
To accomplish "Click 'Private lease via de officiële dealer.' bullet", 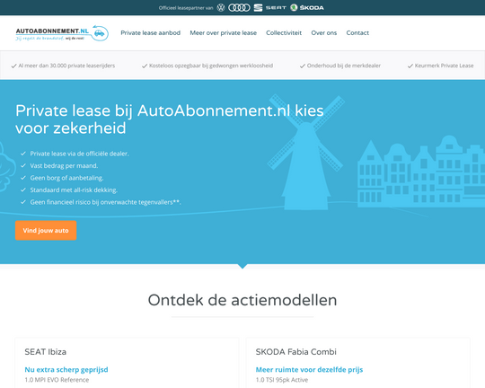I will point(79,154).
